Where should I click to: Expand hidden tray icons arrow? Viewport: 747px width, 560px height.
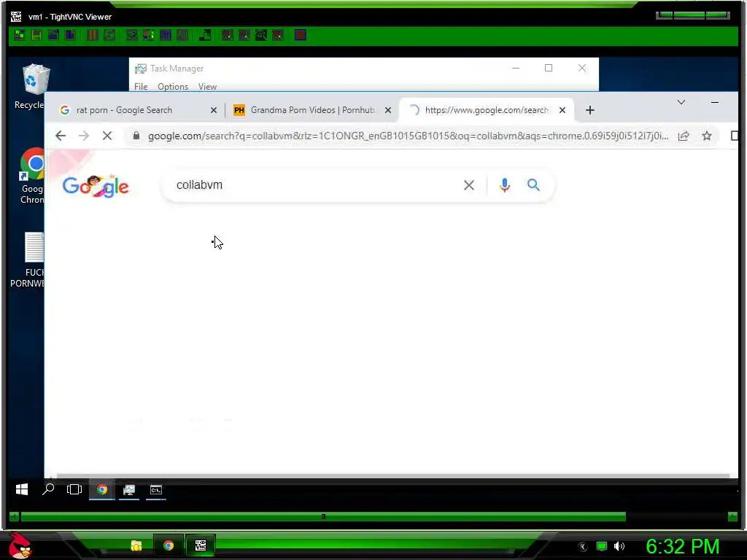coord(582,547)
